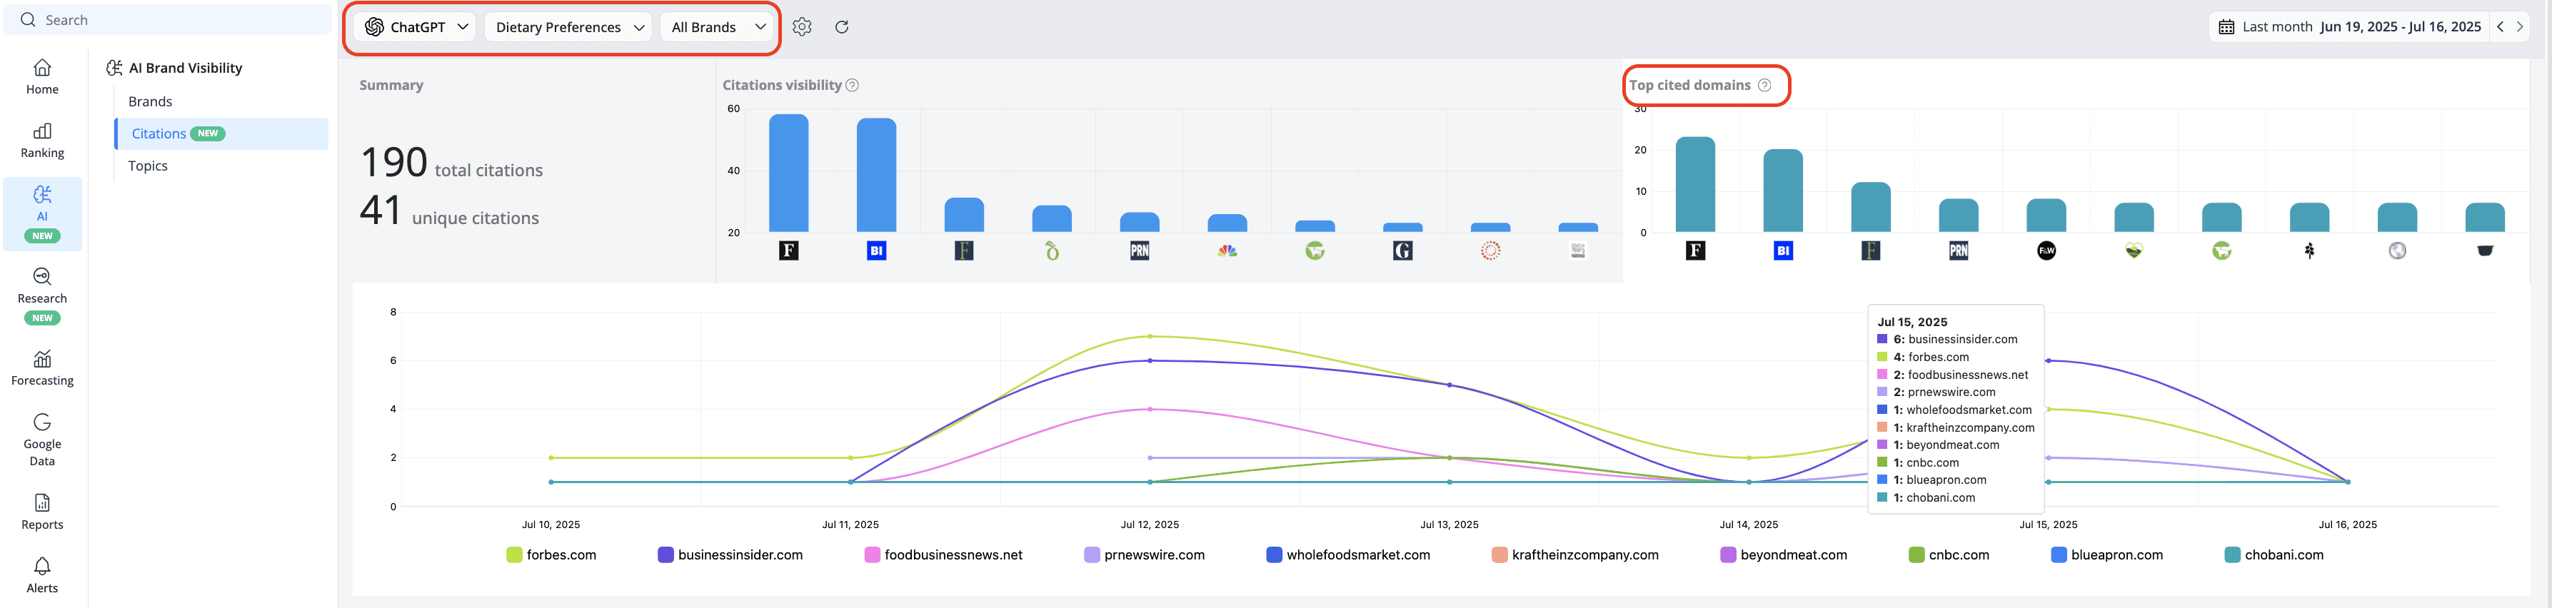
Task: Click Guardian G icon under Citations visibility chart
Action: click(1403, 250)
